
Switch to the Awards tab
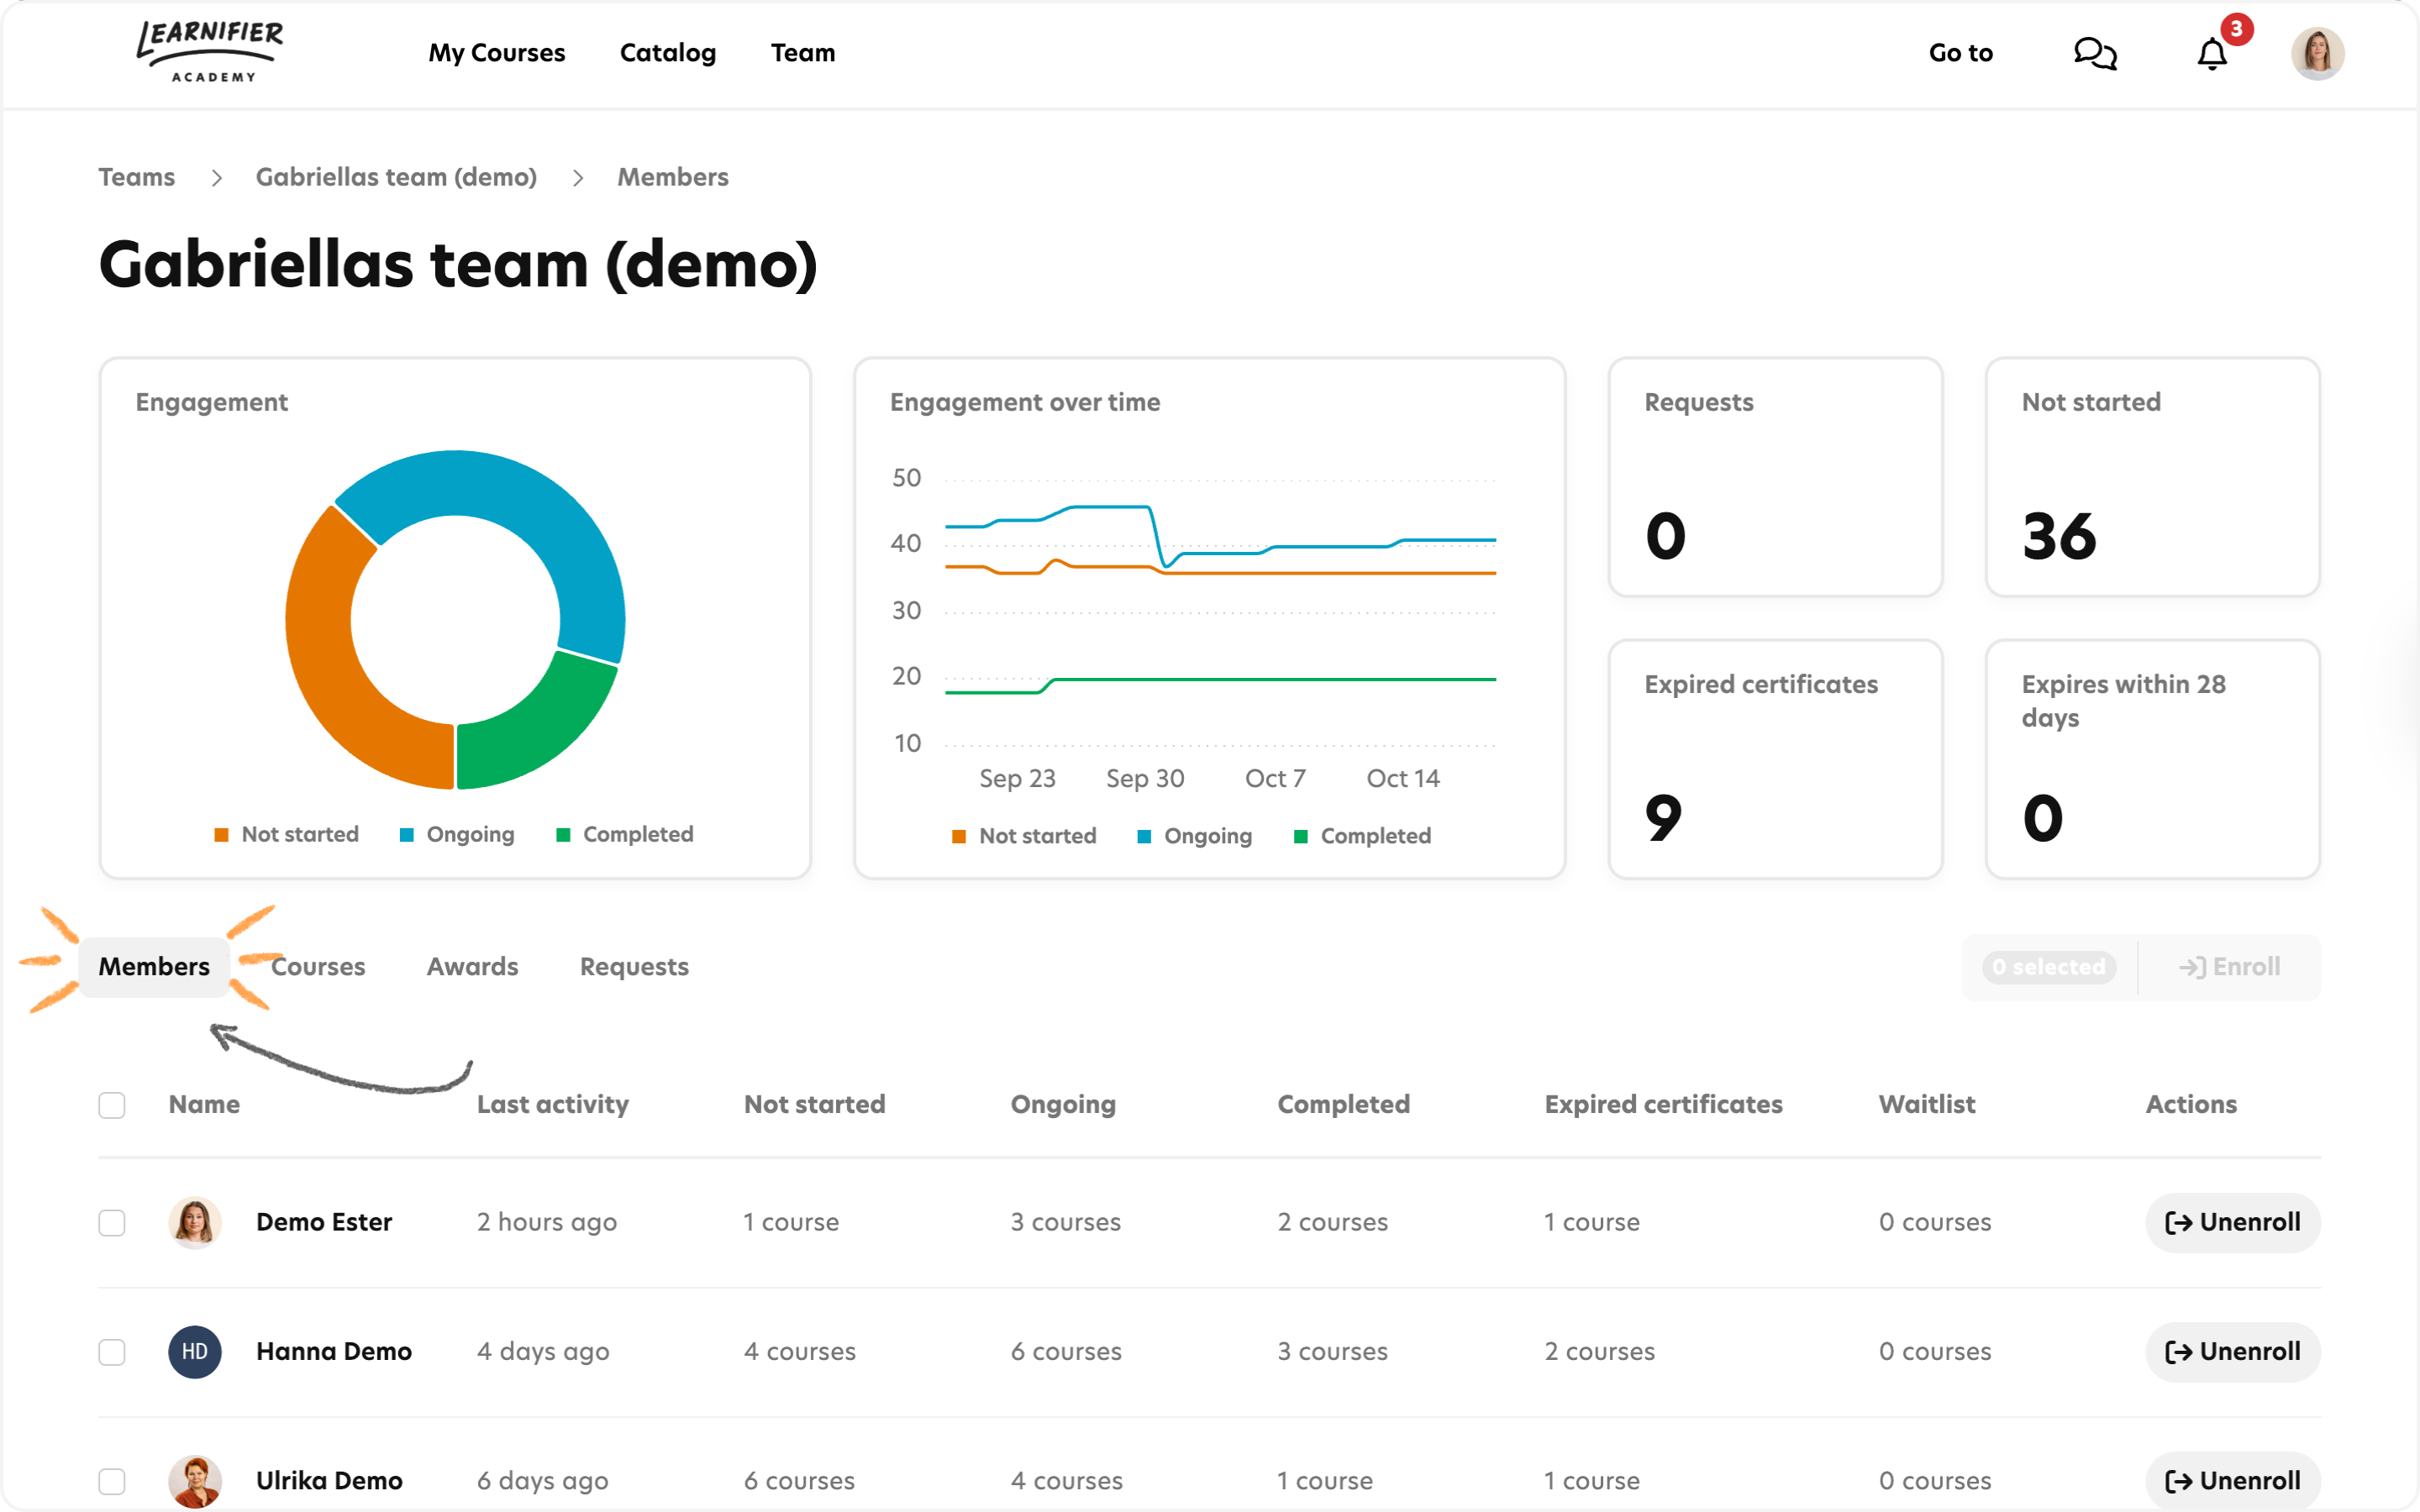point(472,966)
